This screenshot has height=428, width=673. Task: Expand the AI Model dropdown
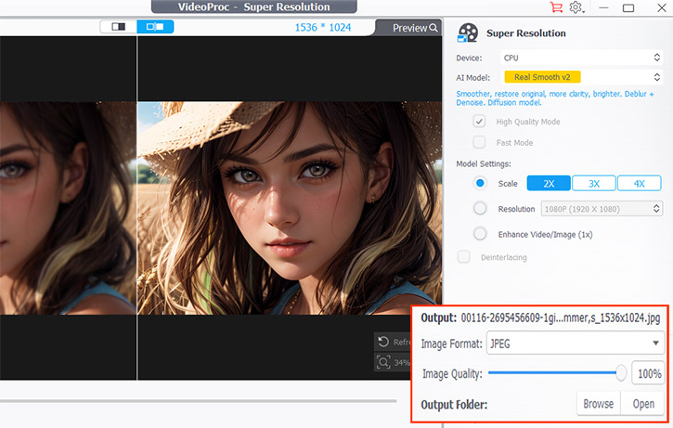[x=582, y=77]
